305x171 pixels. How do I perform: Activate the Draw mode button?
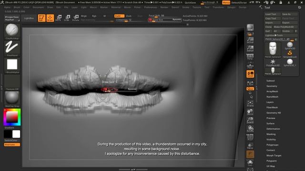pyautogui.click(x=50, y=18)
